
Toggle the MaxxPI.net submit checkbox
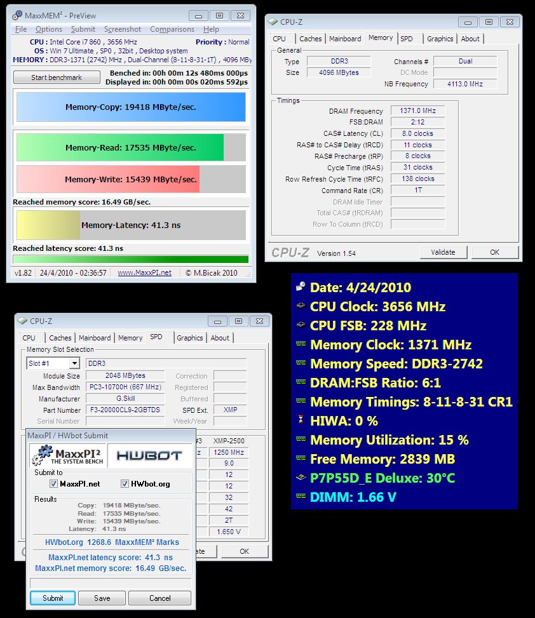[x=53, y=483]
